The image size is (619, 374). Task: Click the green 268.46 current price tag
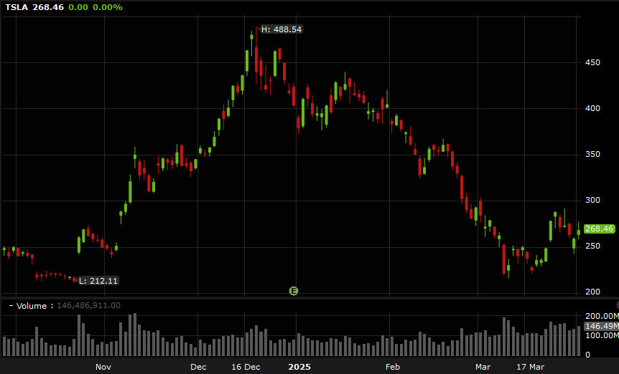(600, 229)
